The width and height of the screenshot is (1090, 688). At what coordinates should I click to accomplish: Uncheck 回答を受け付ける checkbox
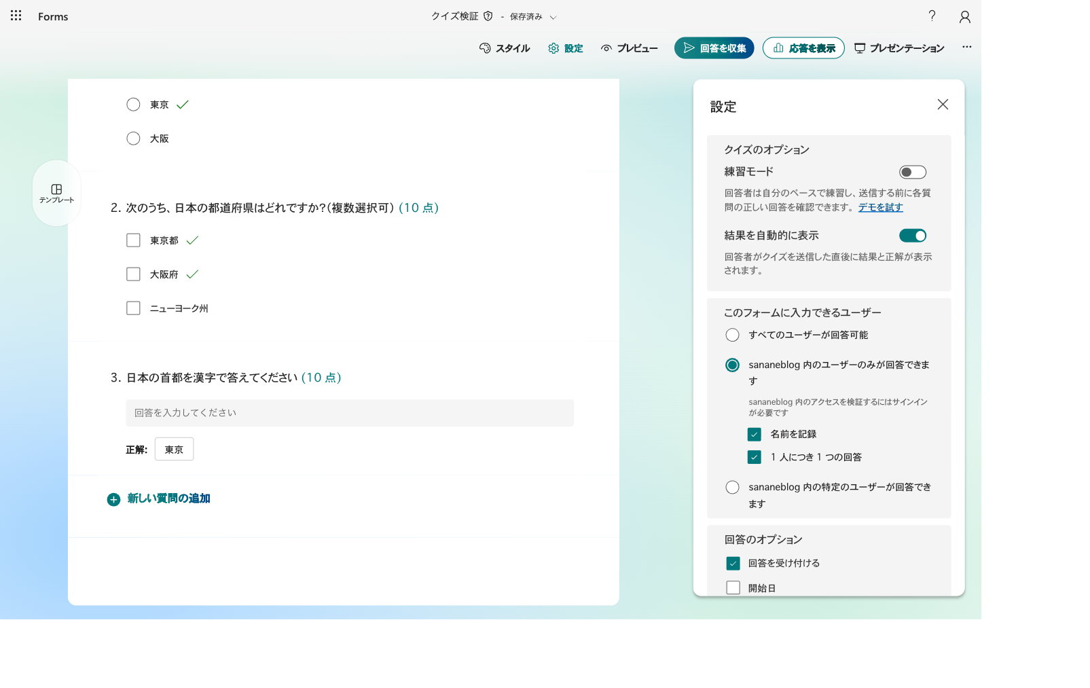(733, 563)
